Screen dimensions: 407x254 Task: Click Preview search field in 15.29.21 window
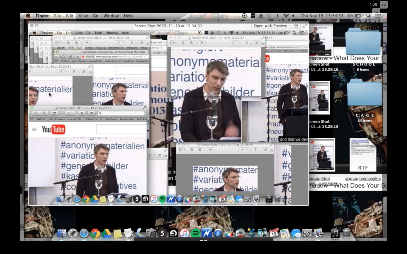[x=121, y=113]
